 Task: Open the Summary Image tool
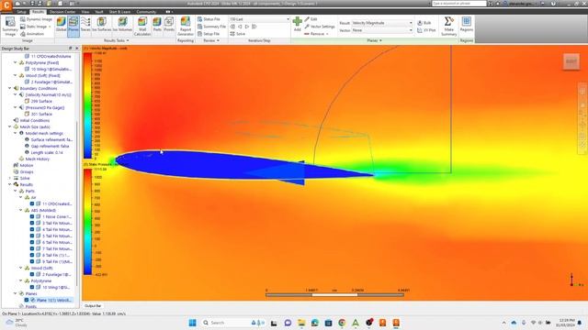point(10,27)
